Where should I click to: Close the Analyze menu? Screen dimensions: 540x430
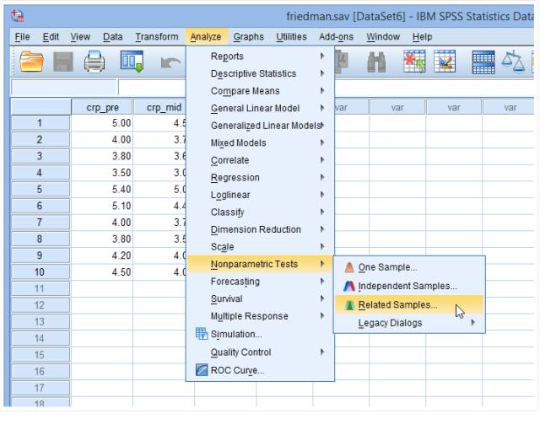(x=206, y=36)
